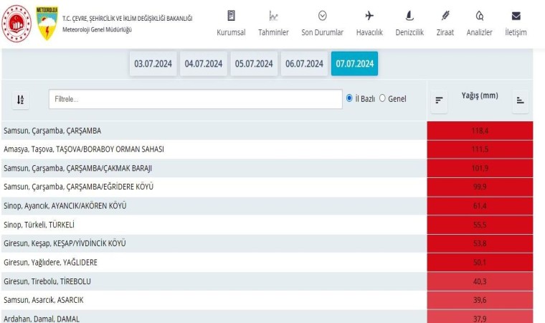The image size is (545, 323).
Task: Open the Tahminler chart icon
Action: point(273,16)
